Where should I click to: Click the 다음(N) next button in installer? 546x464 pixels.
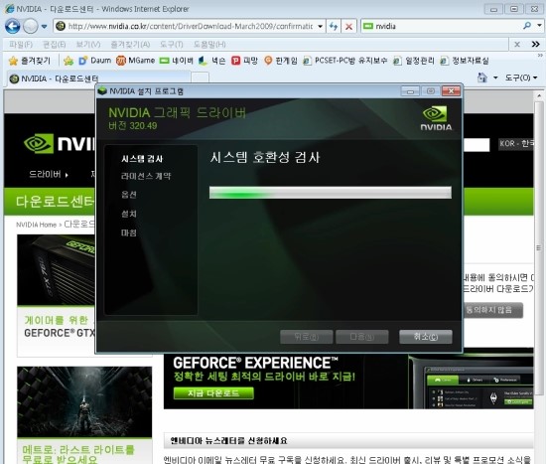coord(361,337)
